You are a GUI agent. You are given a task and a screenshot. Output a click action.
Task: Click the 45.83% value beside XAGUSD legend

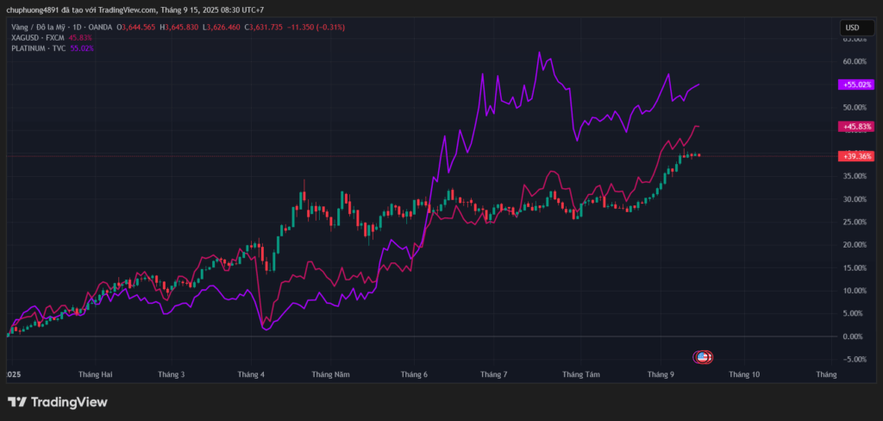click(80, 38)
